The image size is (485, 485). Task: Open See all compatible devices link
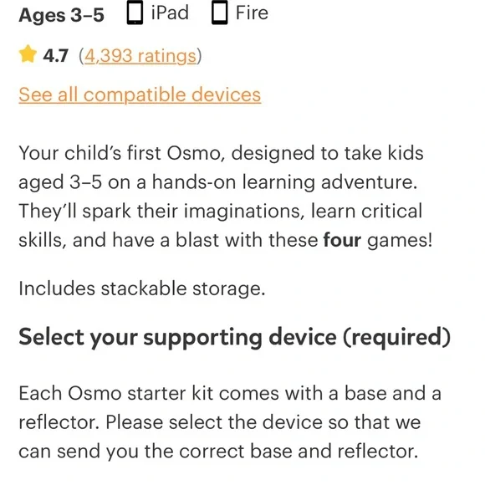pos(140,94)
